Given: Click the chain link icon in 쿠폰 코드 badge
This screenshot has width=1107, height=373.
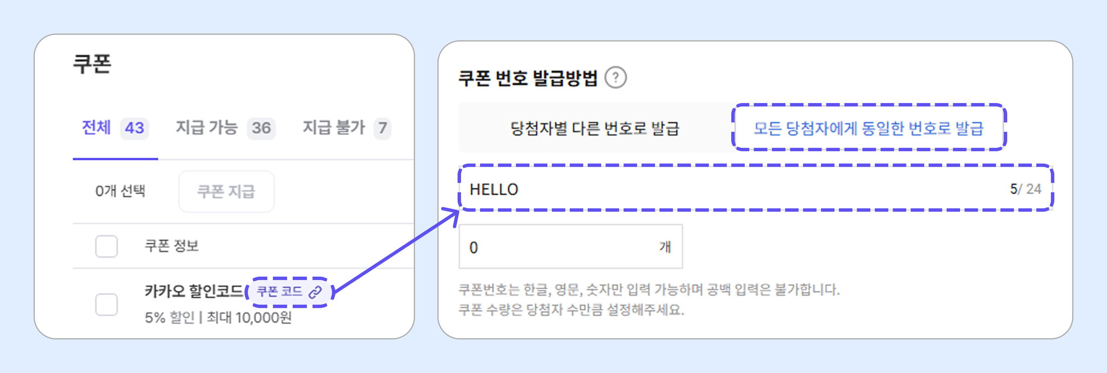Looking at the screenshot, I should coord(315,292).
